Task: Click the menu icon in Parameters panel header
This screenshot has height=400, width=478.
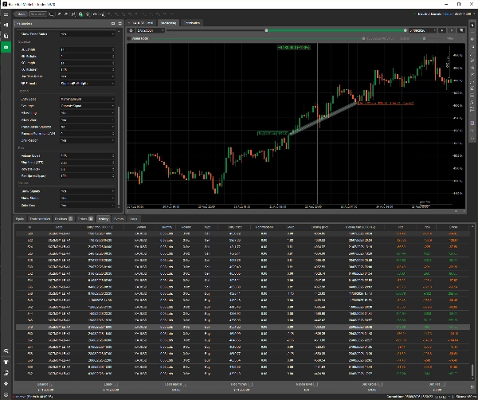Action: [x=119, y=23]
